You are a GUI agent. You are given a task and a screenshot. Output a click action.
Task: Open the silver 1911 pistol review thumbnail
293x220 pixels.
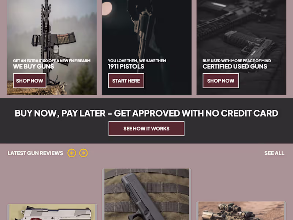point(52,212)
